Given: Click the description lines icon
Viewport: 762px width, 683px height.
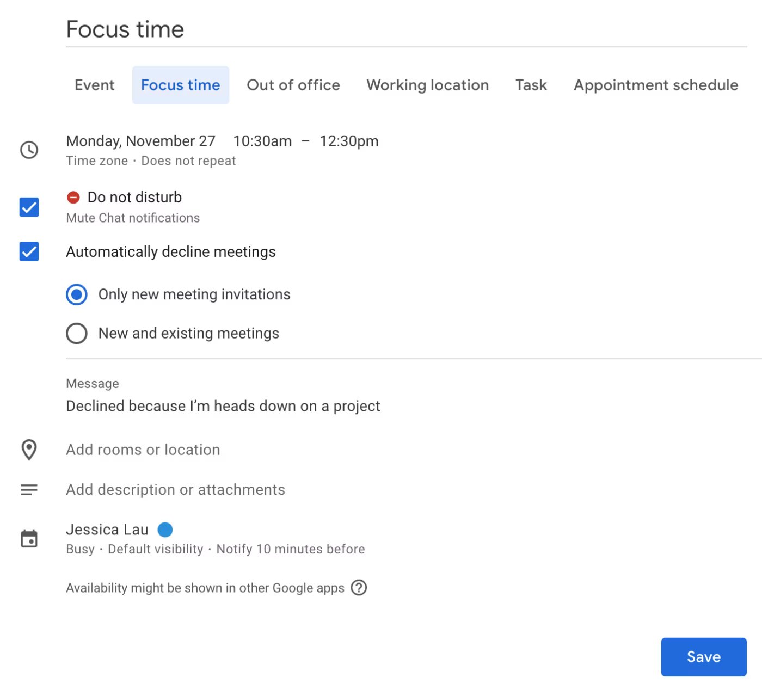Looking at the screenshot, I should pyautogui.click(x=29, y=490).
